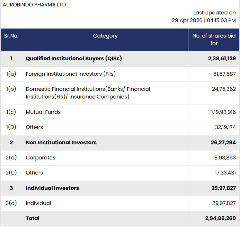Click the value 32,19,174
The image size is (240, 230).
[225, 127]
